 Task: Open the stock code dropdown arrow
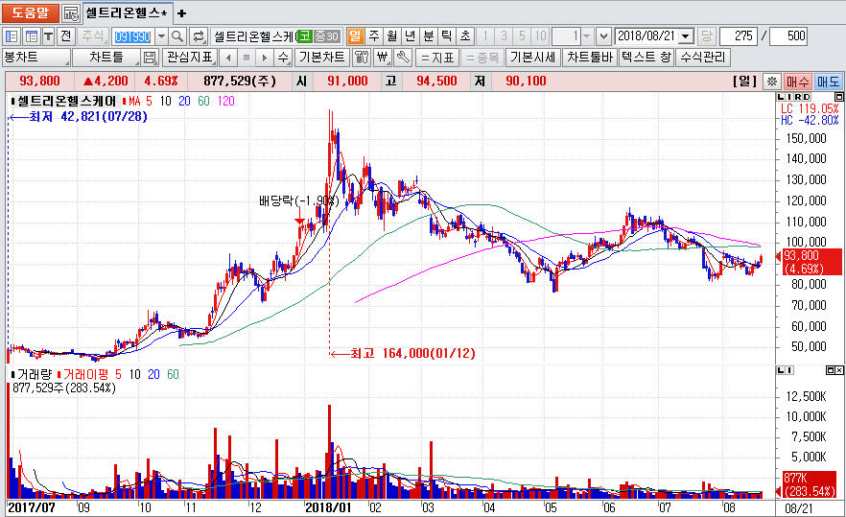tap(160, 35)
